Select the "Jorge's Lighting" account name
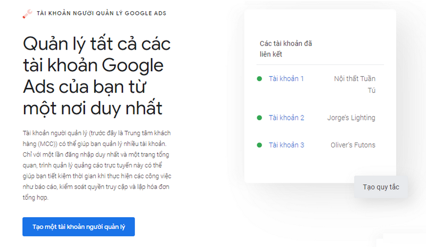 coord(351,118)
